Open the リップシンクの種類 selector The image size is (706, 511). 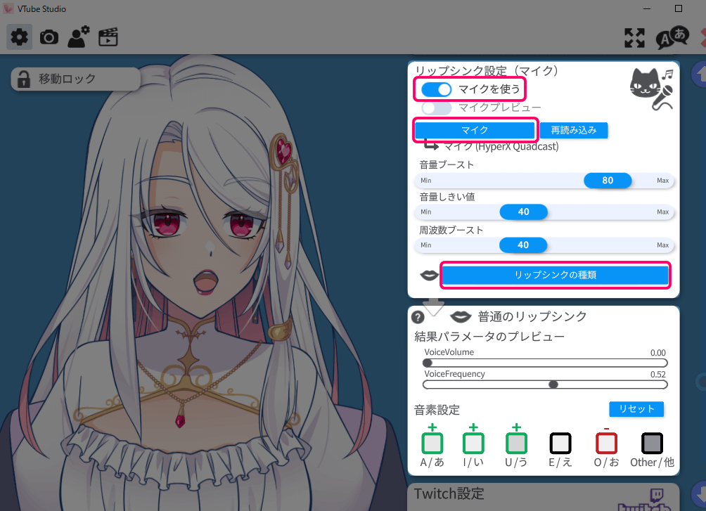click(x=555, y=275)
